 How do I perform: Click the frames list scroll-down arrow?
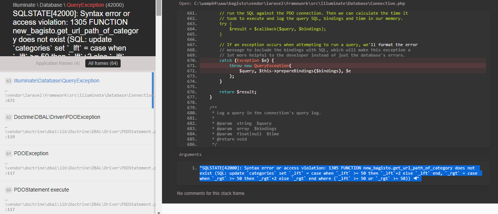[159, 212]
